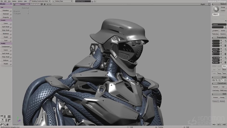Click the Deform button under Modify
The height and width of the screenshot is (128, 227).
pyautogui.click(x=6, y=60)
